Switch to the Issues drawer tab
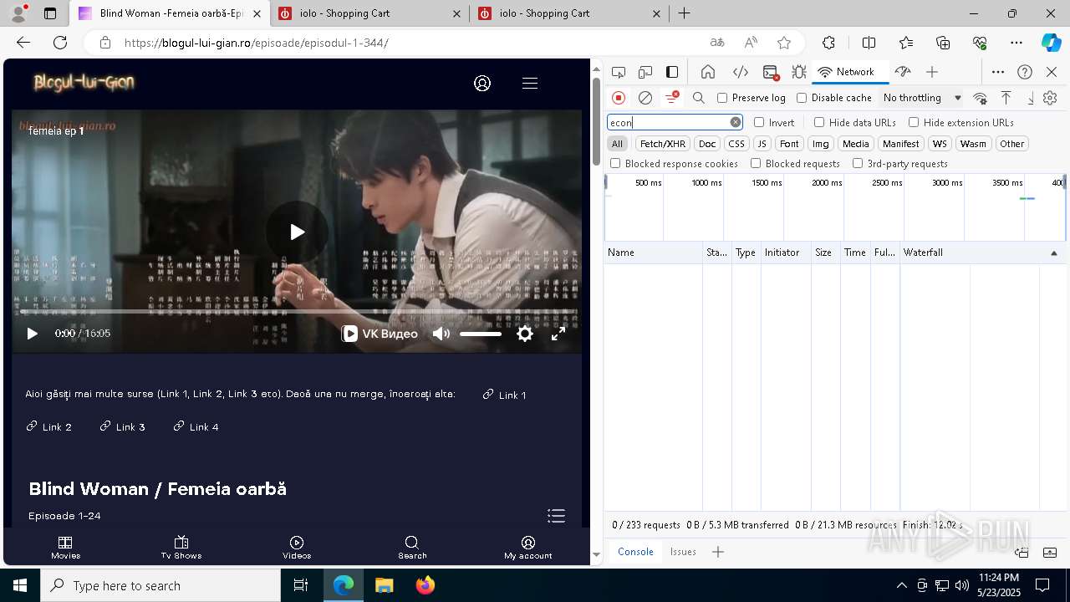The width and height of the screenshot is (1070, 602). pyautogui.click(x=683, y=552)
